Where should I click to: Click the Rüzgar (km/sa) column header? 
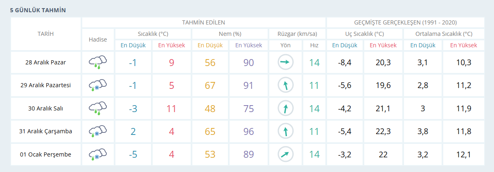coord(297,34)
